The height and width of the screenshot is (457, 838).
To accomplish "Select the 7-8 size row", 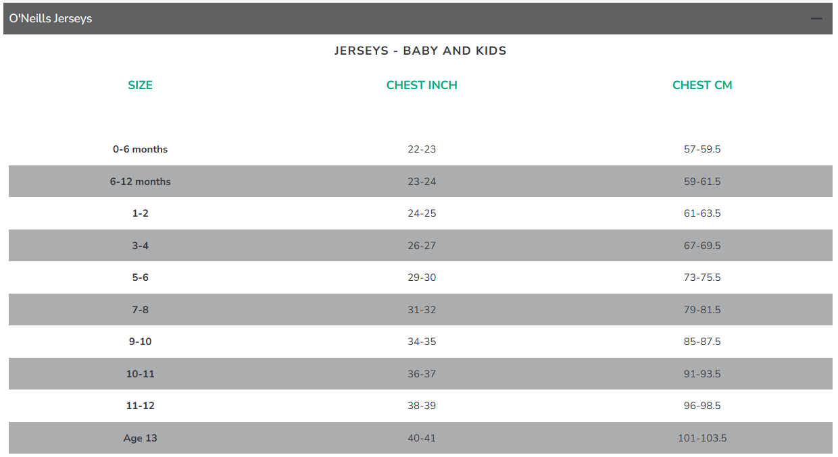I will pyautogui.click(x=141, y=310).
